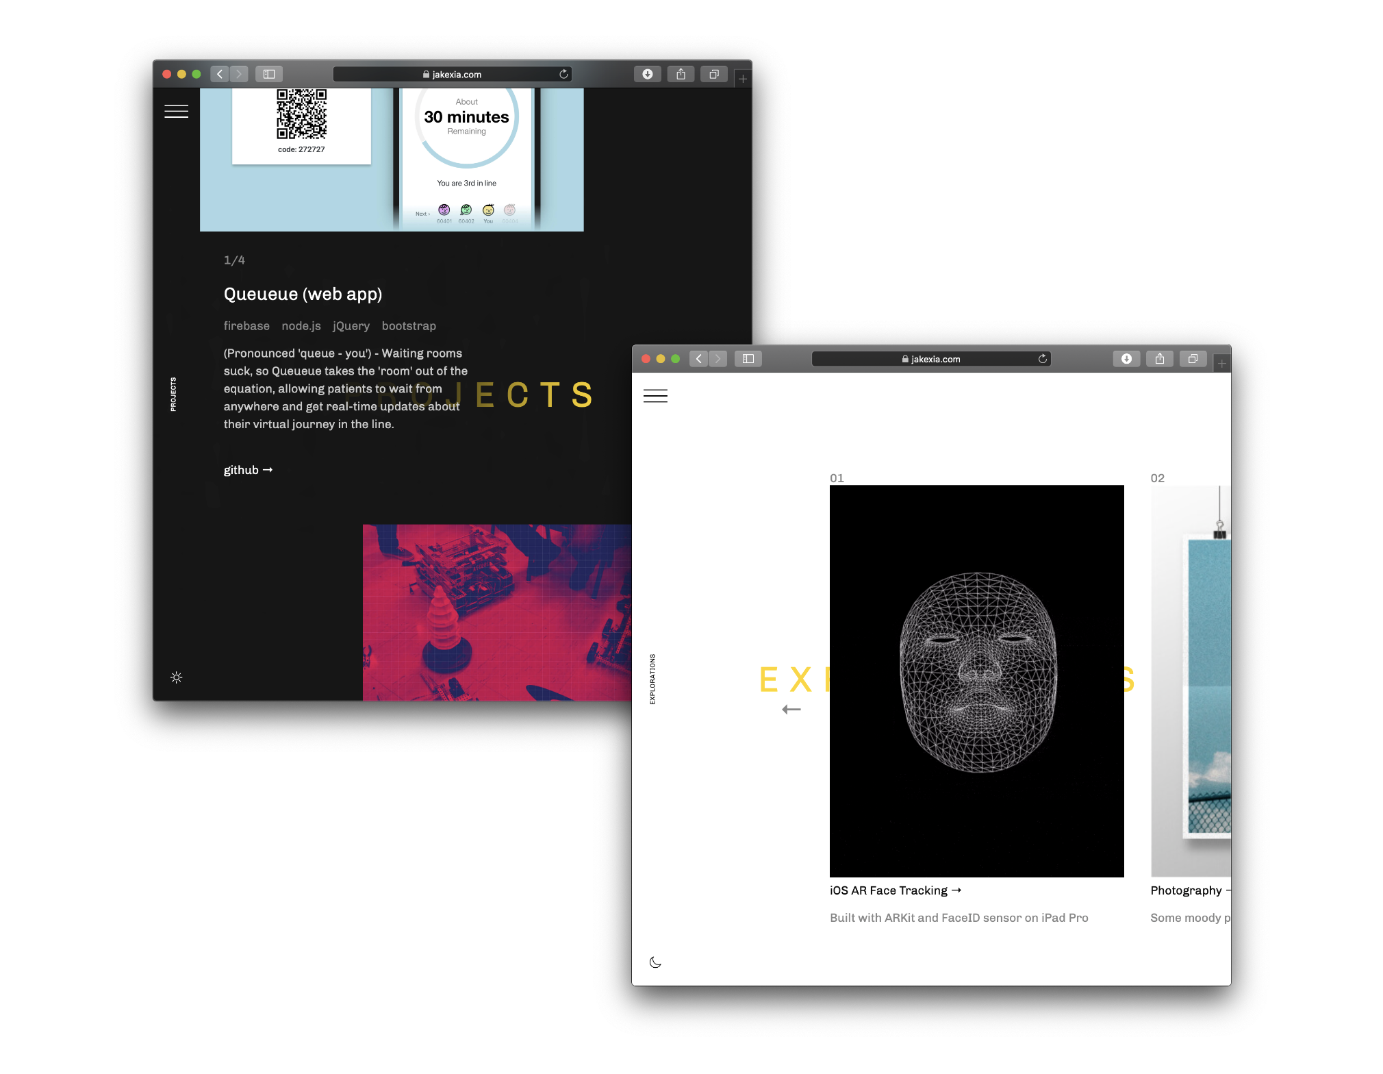1383x1074 pixels.
Task: Click the back navigation arrow in the front window
Action: tap(698, 358)
